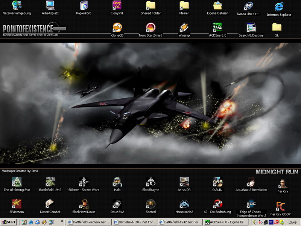Launch the Halo game shortcut
This screenshot has width=301, height=226.
117,185
